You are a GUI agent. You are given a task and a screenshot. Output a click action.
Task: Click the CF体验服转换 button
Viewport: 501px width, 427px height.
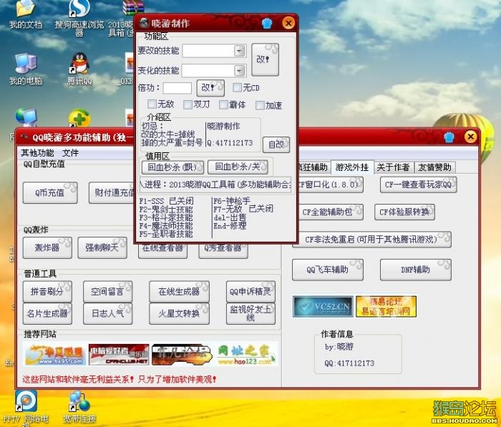404,212
